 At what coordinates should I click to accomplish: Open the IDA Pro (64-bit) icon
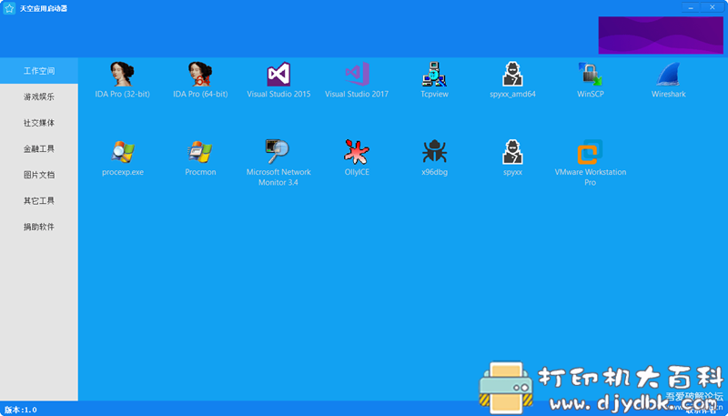coord(200,75)
